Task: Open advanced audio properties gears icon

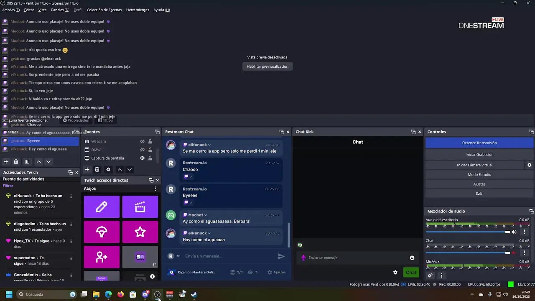Action: tap(430, 275)
